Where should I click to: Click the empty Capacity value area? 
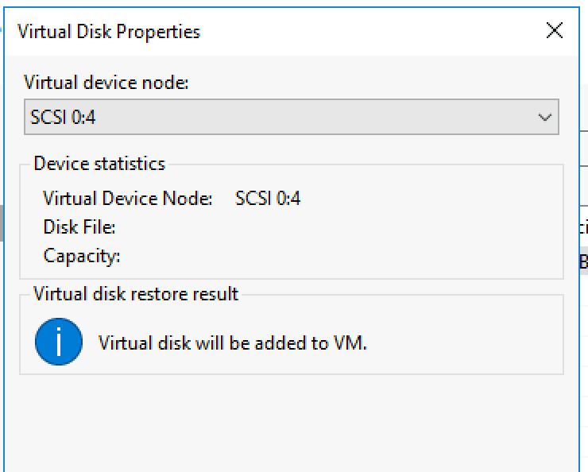point(338,256)
